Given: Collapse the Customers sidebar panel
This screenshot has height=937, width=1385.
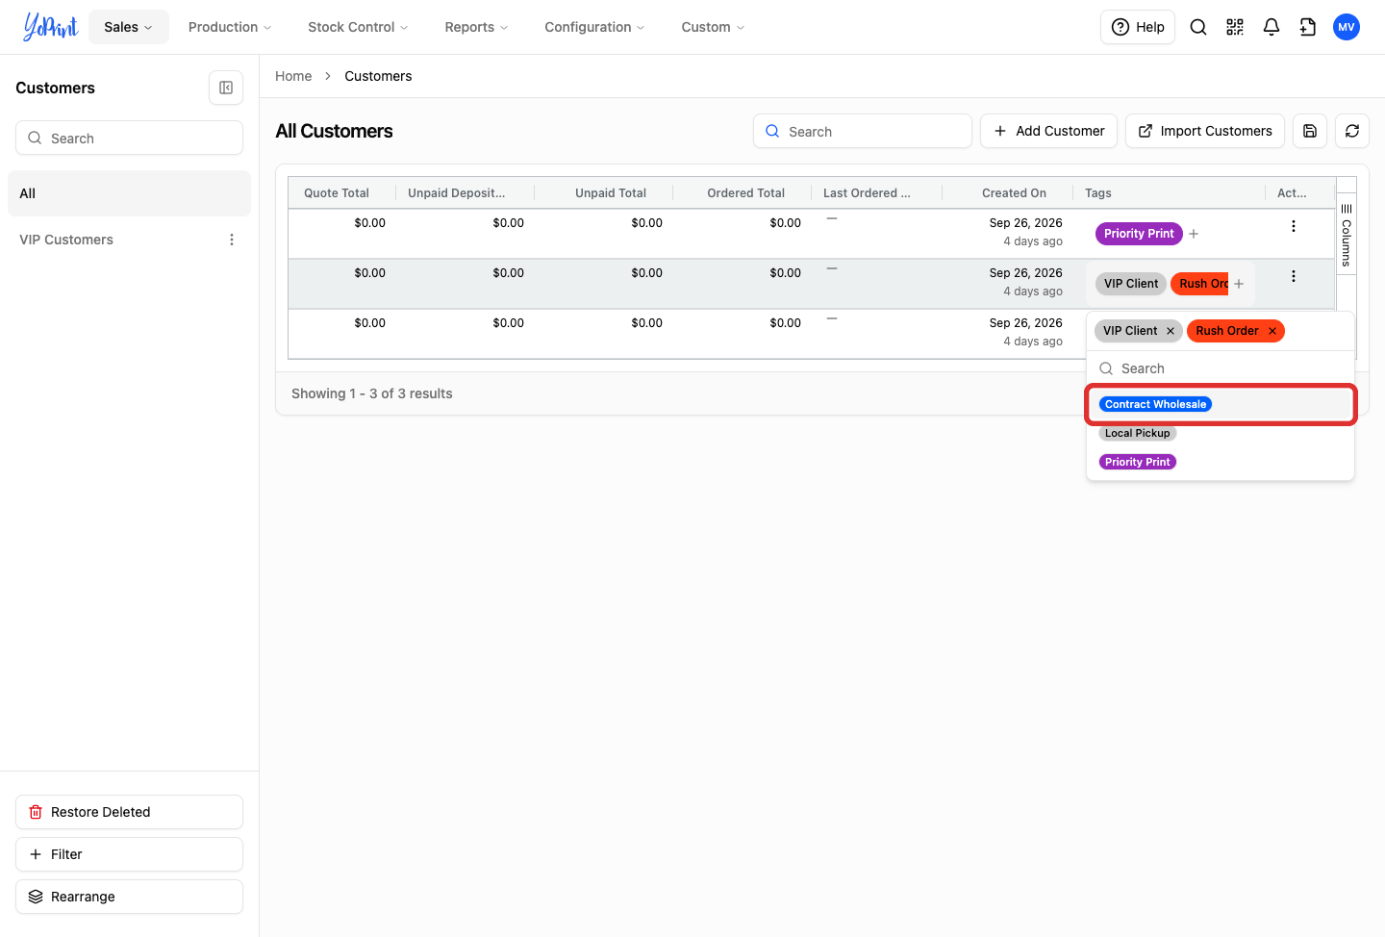Looking at the screenshot, I should tap(226, 88).
